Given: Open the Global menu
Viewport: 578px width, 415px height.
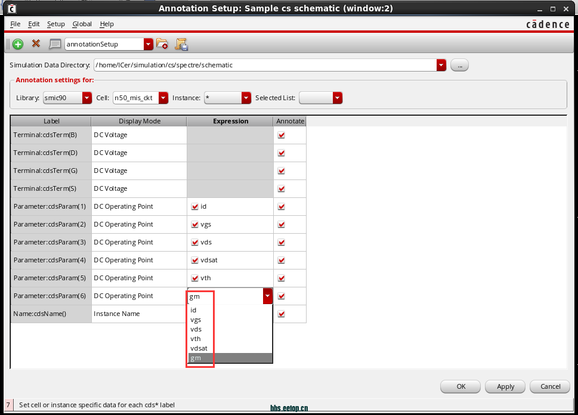Looking at the screenshot, I should (82, 24).
